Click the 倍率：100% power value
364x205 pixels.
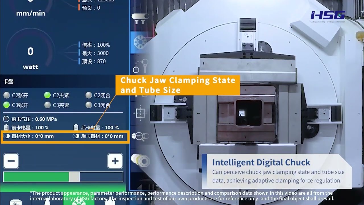point(96,45)
